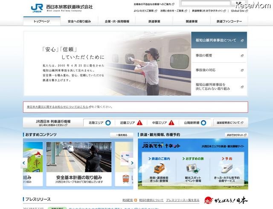Click がんばろう!日本 banner

pyautogui.click(x=226, y=200)
